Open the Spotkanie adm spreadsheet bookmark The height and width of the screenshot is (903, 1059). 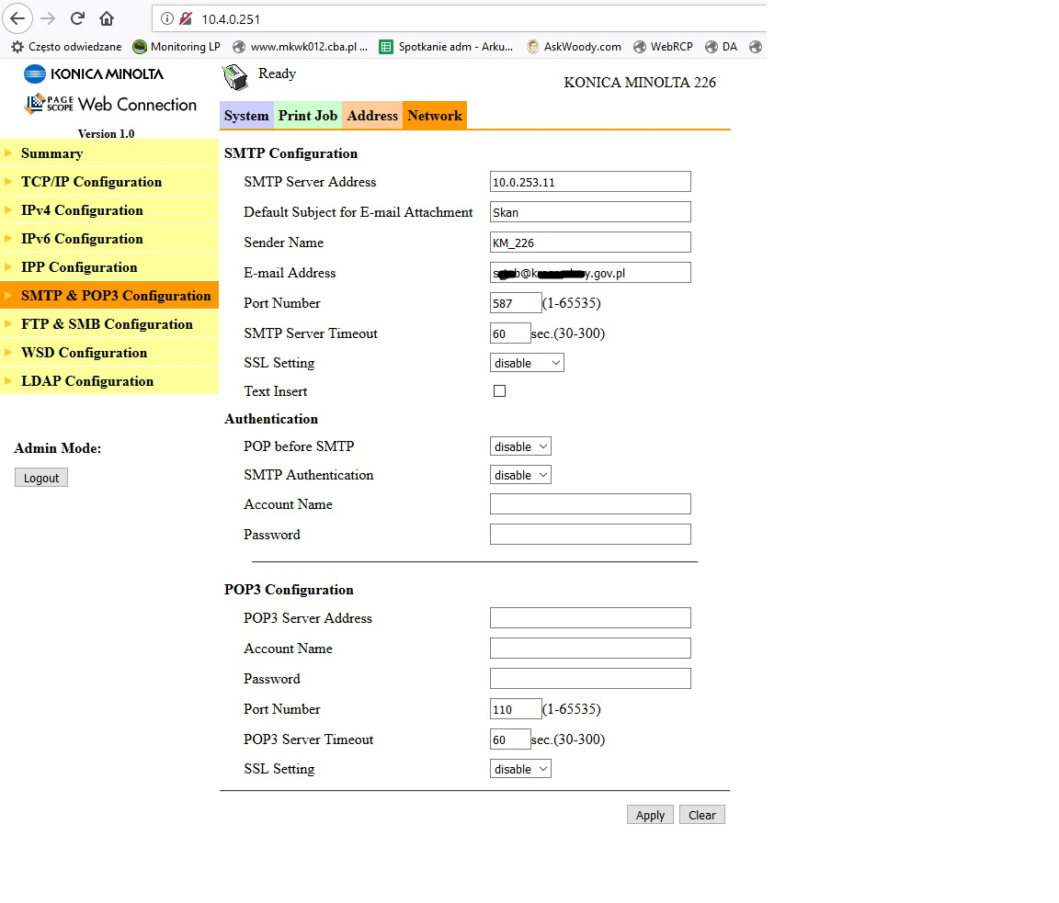point(446,47)
